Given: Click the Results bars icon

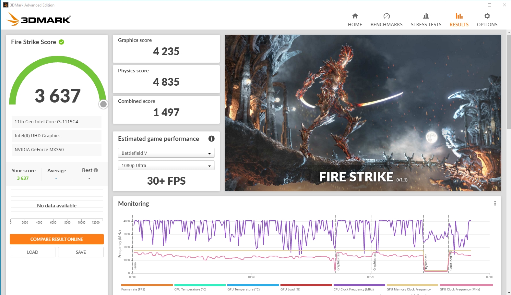Looking at the screenshot, I should click(459, 16).
